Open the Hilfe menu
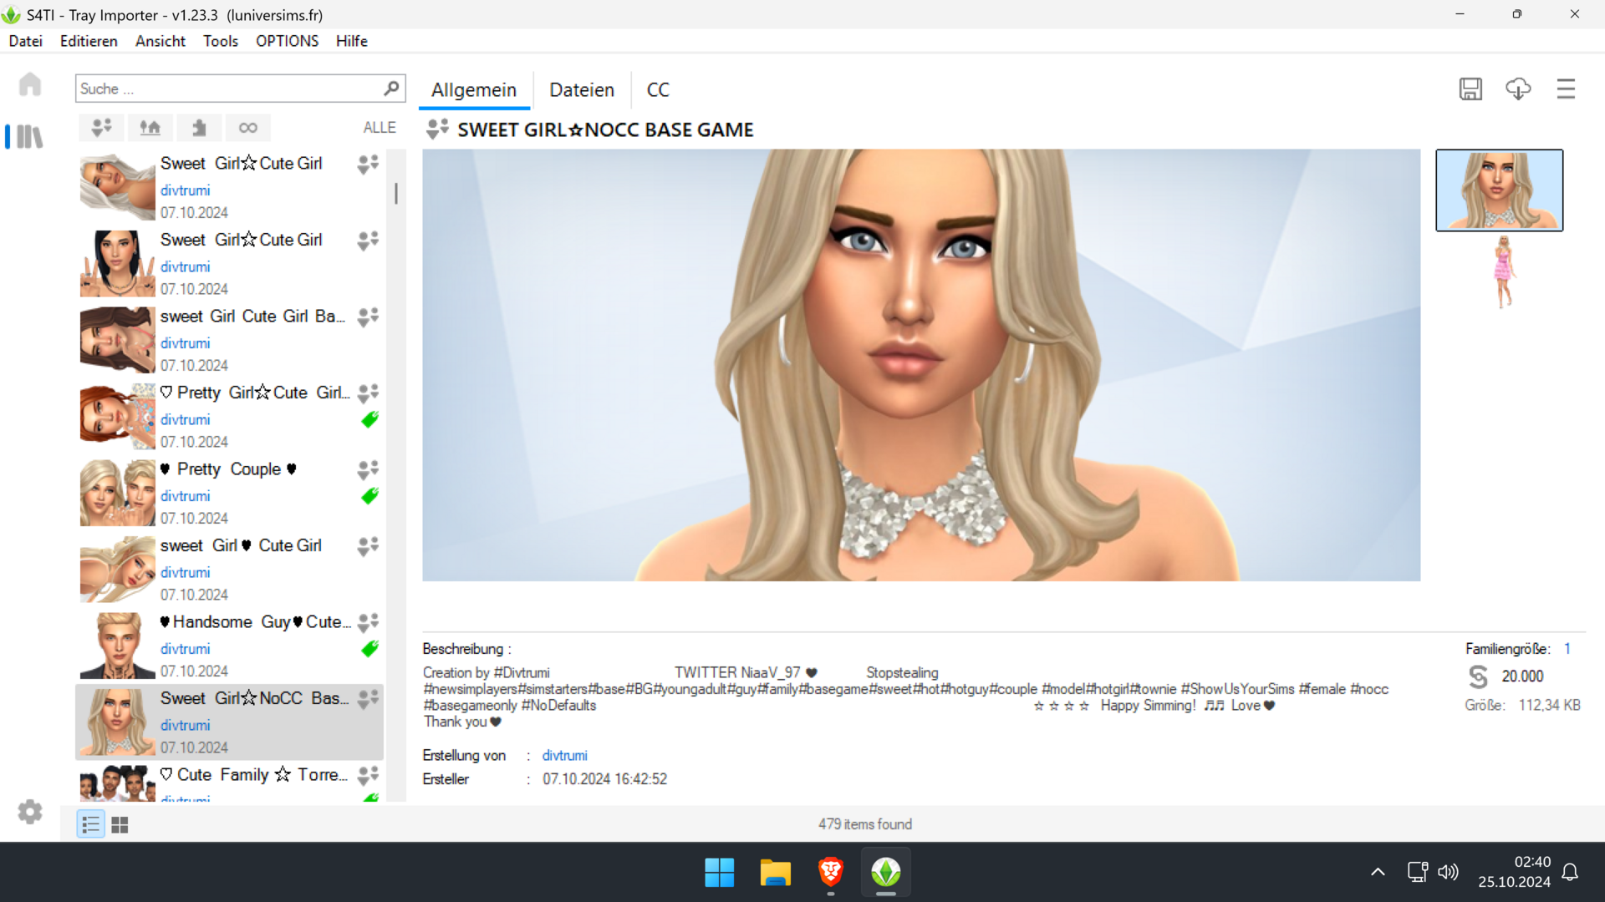Viewport: 1605px width, 902px height. [x=352, y=41]
